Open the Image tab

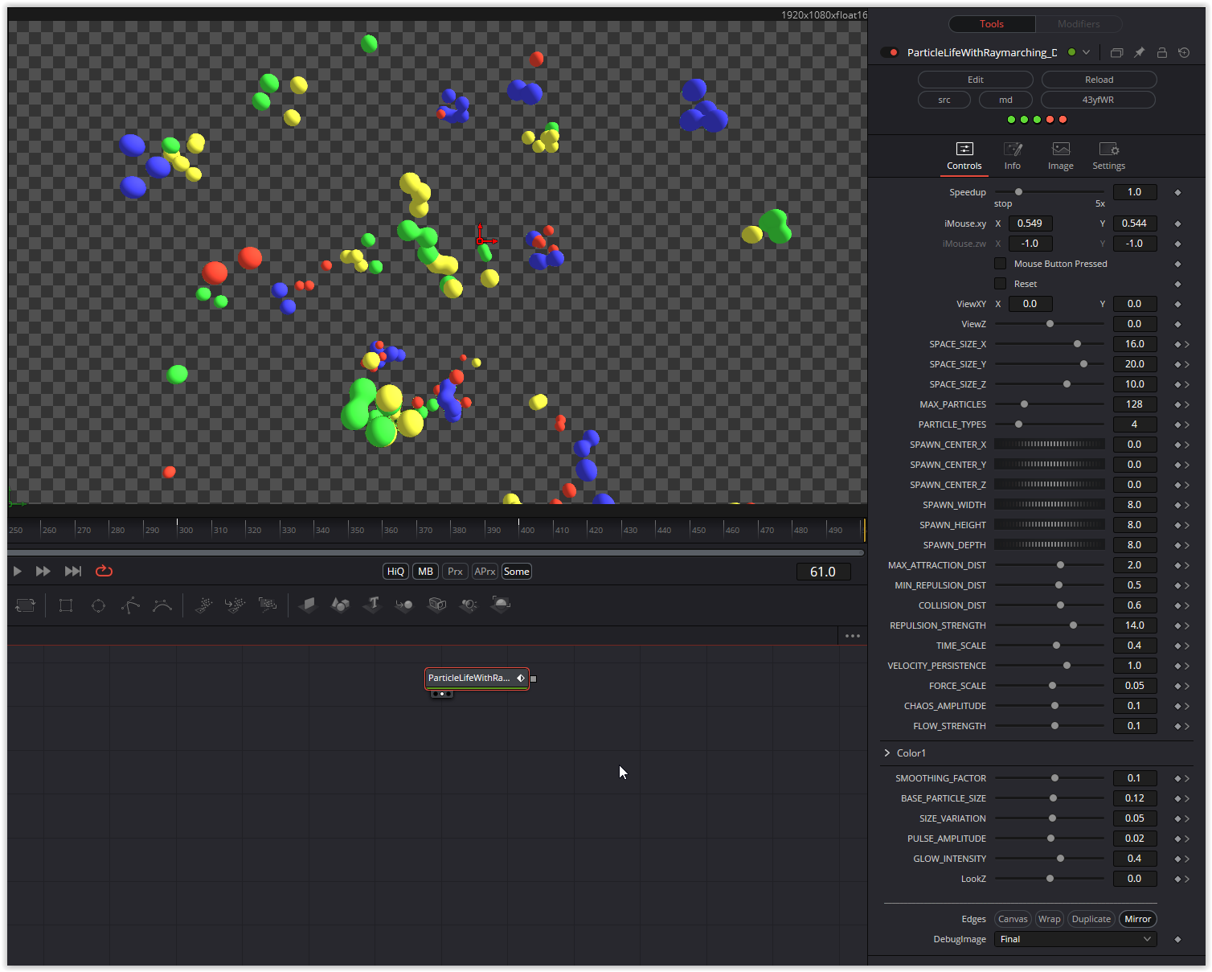tap(1061, 156)
